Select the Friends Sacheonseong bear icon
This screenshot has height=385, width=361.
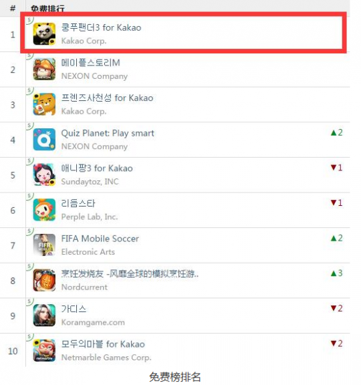coord(44,104)
